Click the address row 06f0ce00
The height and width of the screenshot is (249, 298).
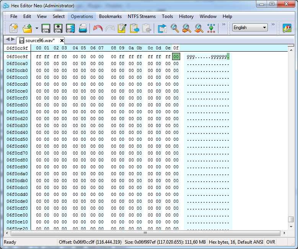[x=17, y=215]
